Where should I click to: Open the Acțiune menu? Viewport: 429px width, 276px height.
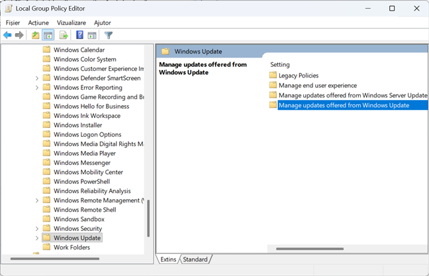pyautogui.click(x=38, y=23)
